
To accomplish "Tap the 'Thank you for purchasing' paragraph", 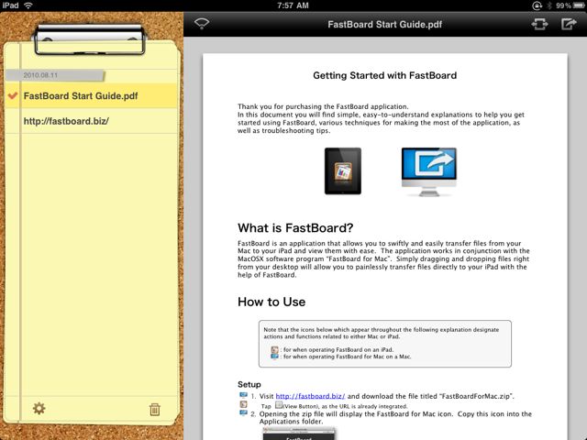I will (x=381, y=118).
